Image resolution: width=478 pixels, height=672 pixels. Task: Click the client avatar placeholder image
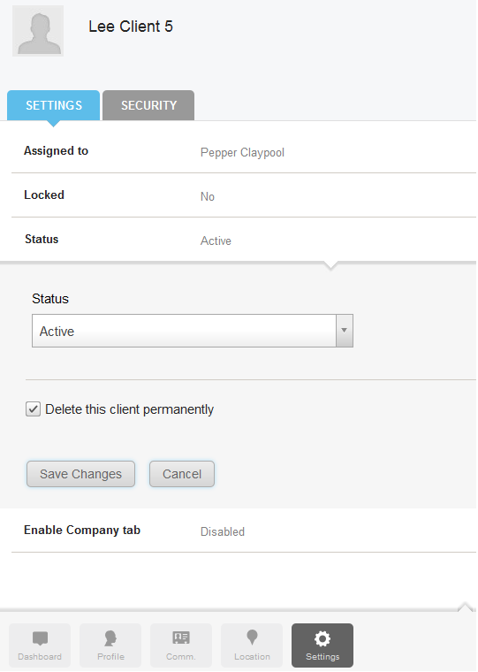coord(38,30)
